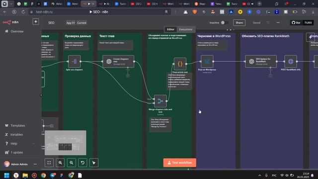The height and width of the screenshot is (179, 318).
Task: Open File Explorer from the taskbar
Action: coord(25,176)
